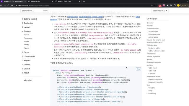Open the extensions puzzle menu

click(x=167, y=5)
